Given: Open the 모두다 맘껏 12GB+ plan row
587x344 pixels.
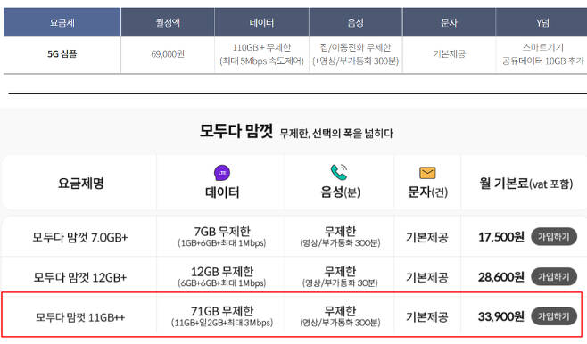Looking at the screenshot, I should (x=293, y=276).
